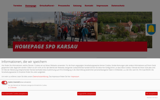Open the Datenschutzerklärung link in cookie notice
Image resolution: width=160 pixels, height=100 pixels.
(x=41, y=77)
